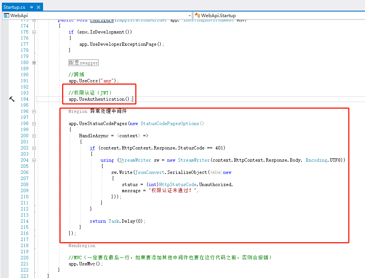Collapse the UseStatusCodePages block on line 198

coord(34,124)
